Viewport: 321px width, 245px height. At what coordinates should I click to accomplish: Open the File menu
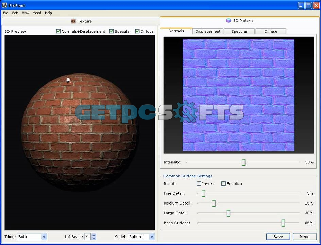pos(5,13)
